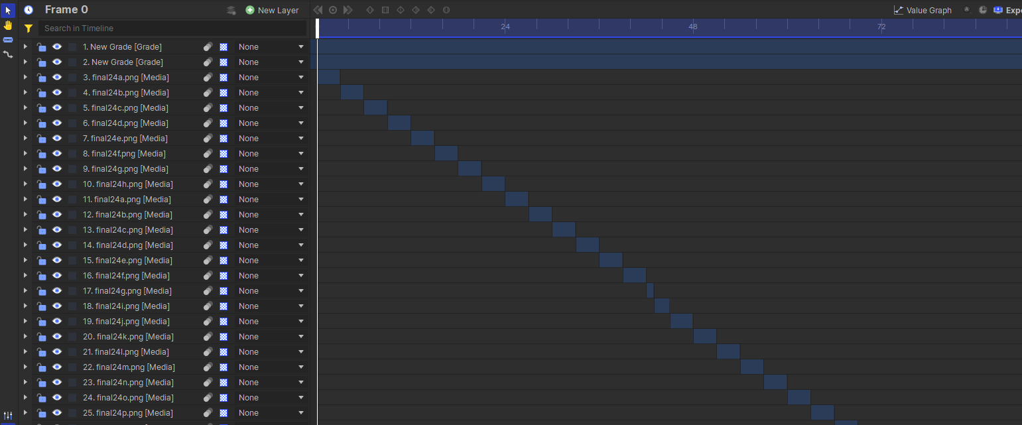Hide layer 3 final24a.png with eye icon
Viewport: 1022px width, 425px height.
tap(57, 78)
